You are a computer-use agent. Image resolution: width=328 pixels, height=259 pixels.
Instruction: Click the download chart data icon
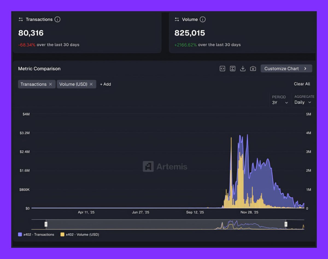click(x=243, y=69)
